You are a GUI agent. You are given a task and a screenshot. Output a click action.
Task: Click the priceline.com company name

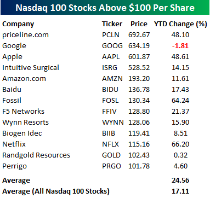(x=25, y=35)
